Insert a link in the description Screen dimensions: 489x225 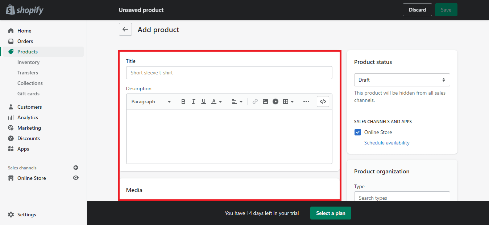[x=255, y=101]
